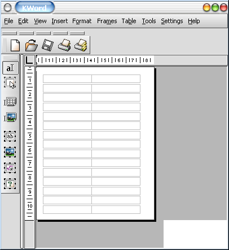Click the horizontal ruler at mark 4
This screenshot has width=229, height=250.
tap(91, 60)
